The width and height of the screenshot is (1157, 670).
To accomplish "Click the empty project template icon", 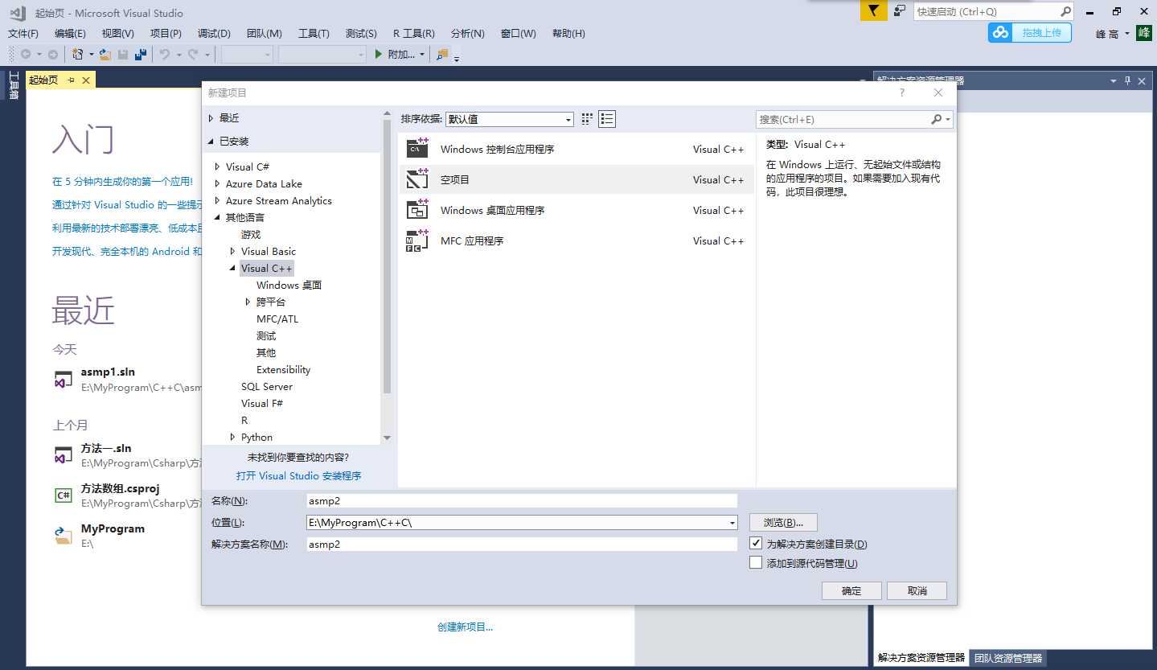I will tap(417, 179).
